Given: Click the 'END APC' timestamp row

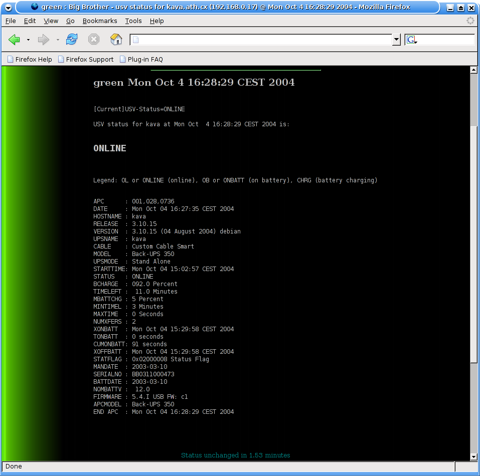Looking at the screenshot, I should (164, 412).
